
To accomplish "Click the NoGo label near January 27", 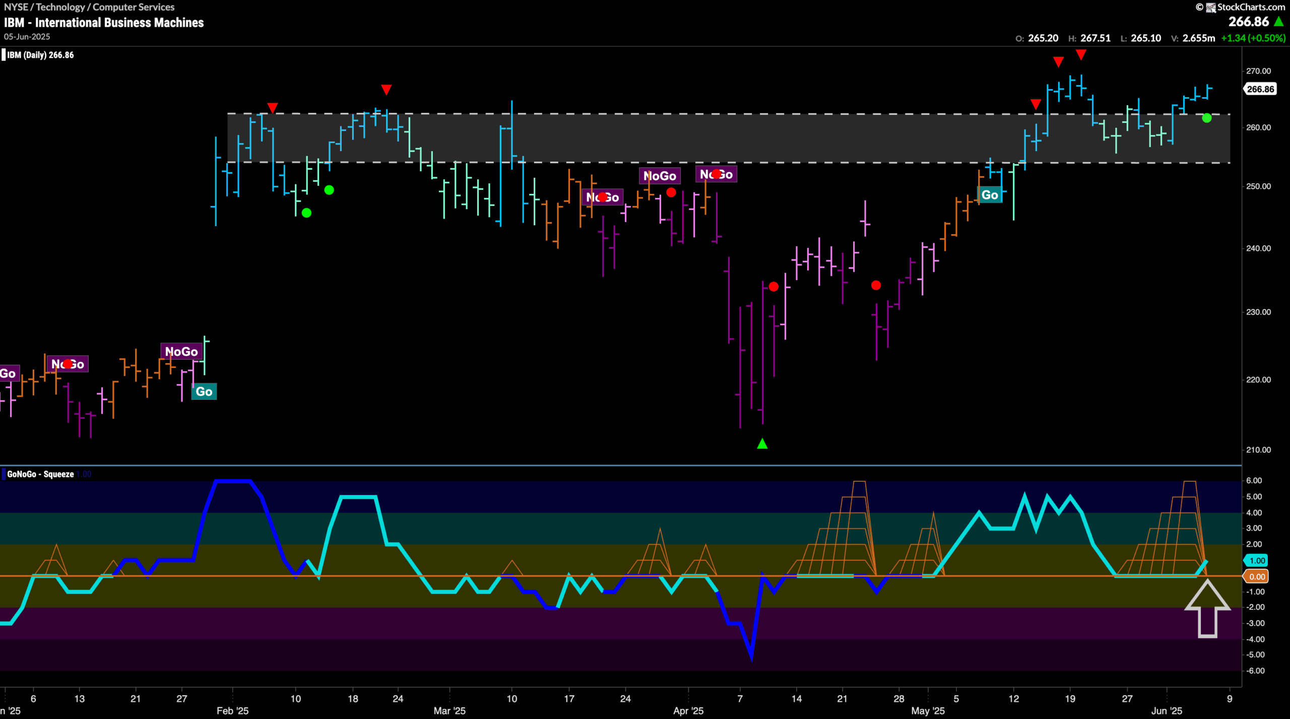I will coord(181,351).
